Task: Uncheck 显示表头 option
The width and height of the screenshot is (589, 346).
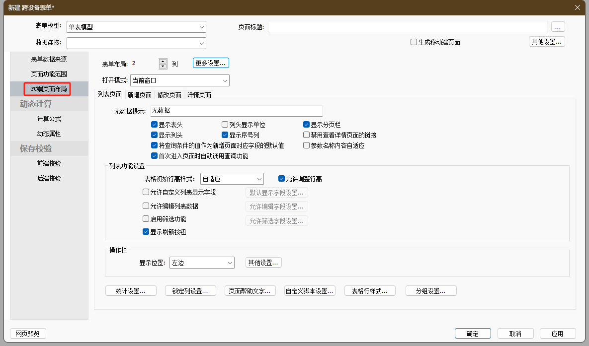Action: tap(154, 125)
